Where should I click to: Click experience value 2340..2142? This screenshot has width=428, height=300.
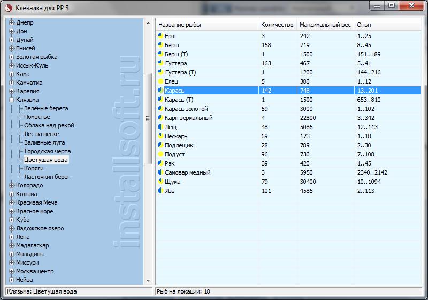[x=372, y=172]
